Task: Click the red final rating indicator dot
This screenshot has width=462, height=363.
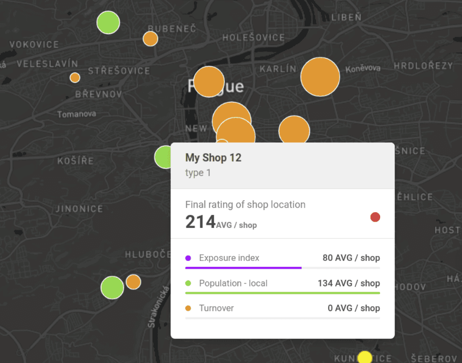Action: click(x=375, y=217)
